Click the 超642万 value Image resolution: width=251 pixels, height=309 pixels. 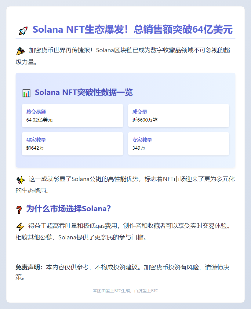pyautogui.click(x=35, y=148)
